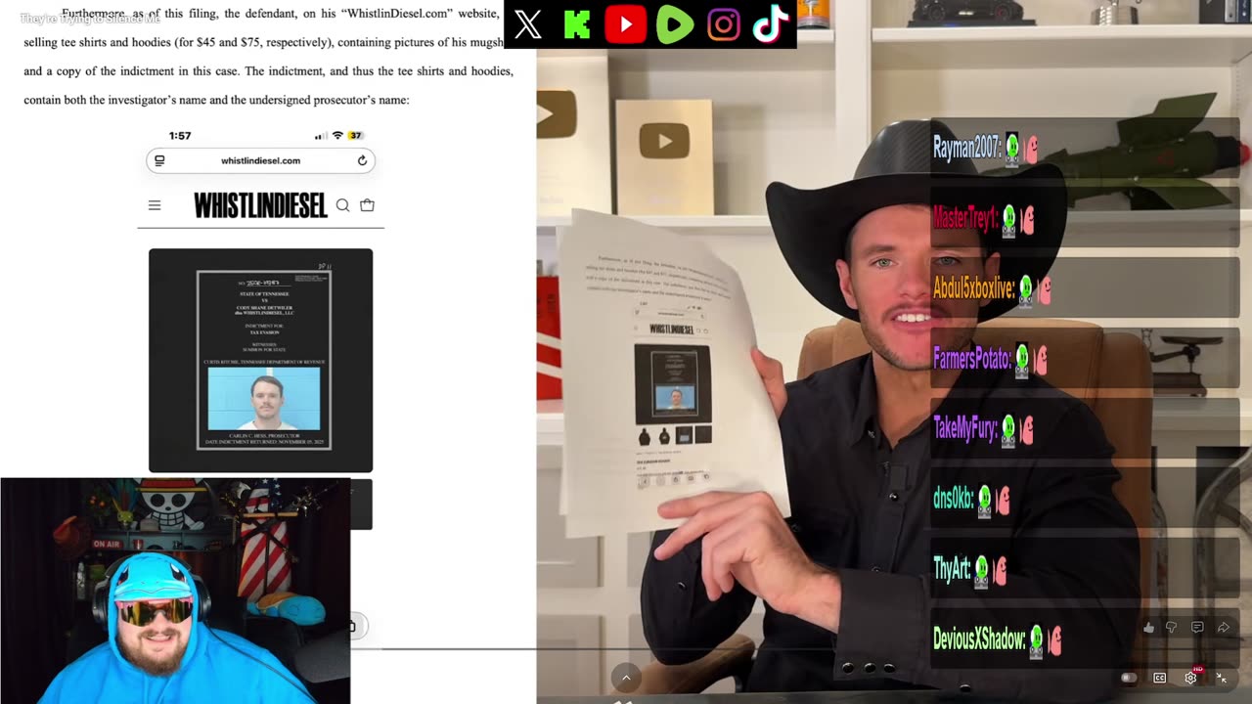Click the username dns0kb in chat
Screen dimensions: 1252x704
pos(954,499)
